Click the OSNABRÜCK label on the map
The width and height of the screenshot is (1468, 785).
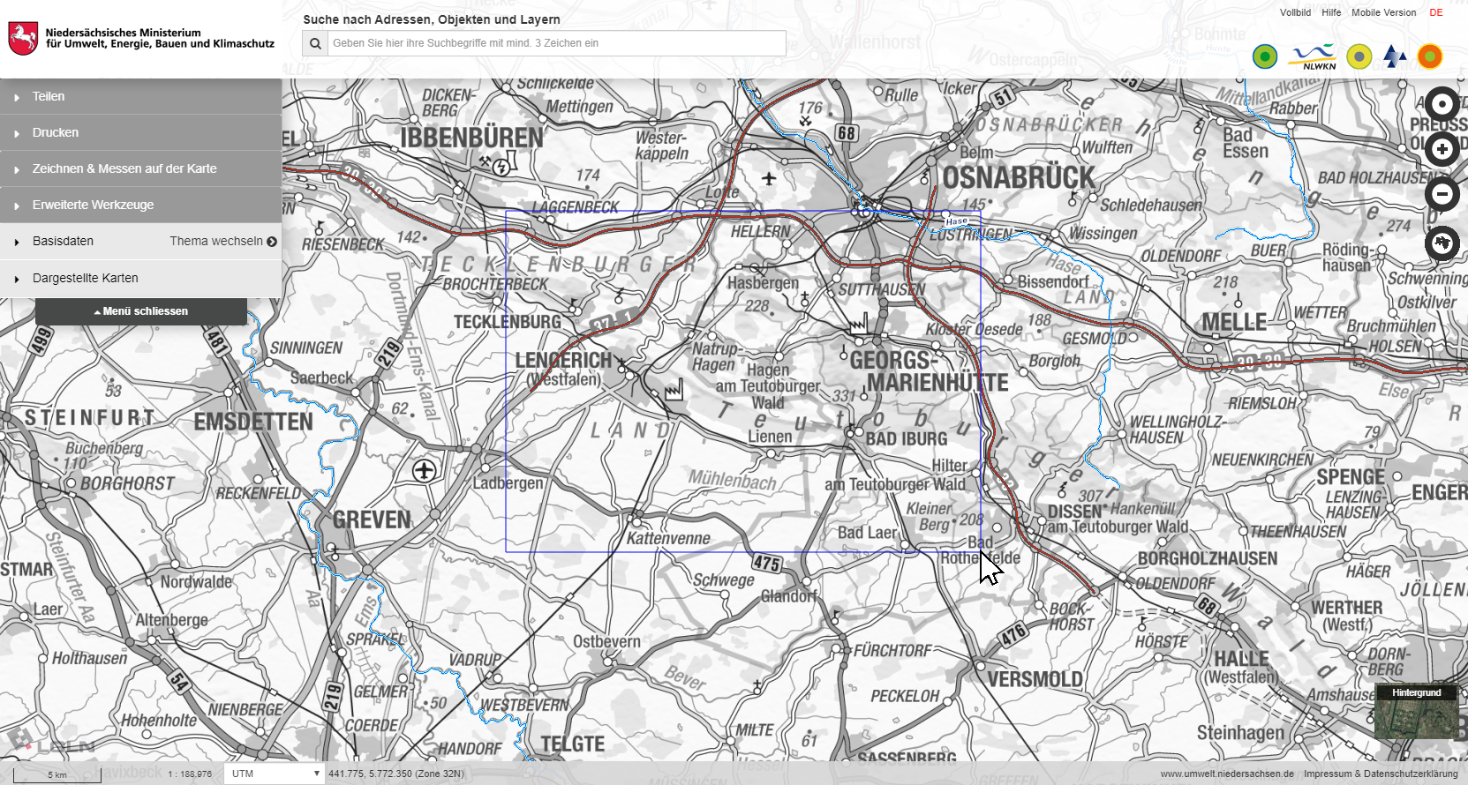(x=1018, y=177)
